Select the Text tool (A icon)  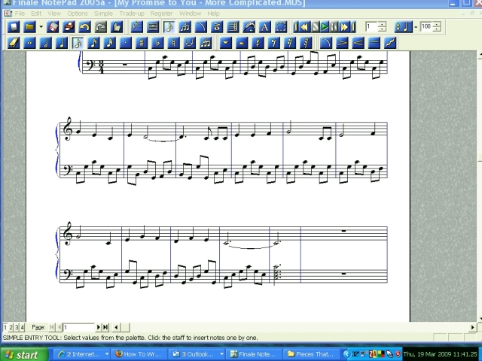pos(264,27)
